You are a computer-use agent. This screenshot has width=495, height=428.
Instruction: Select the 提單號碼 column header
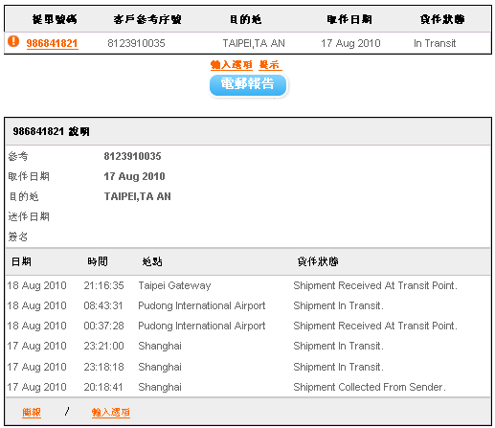coord(55,19)
